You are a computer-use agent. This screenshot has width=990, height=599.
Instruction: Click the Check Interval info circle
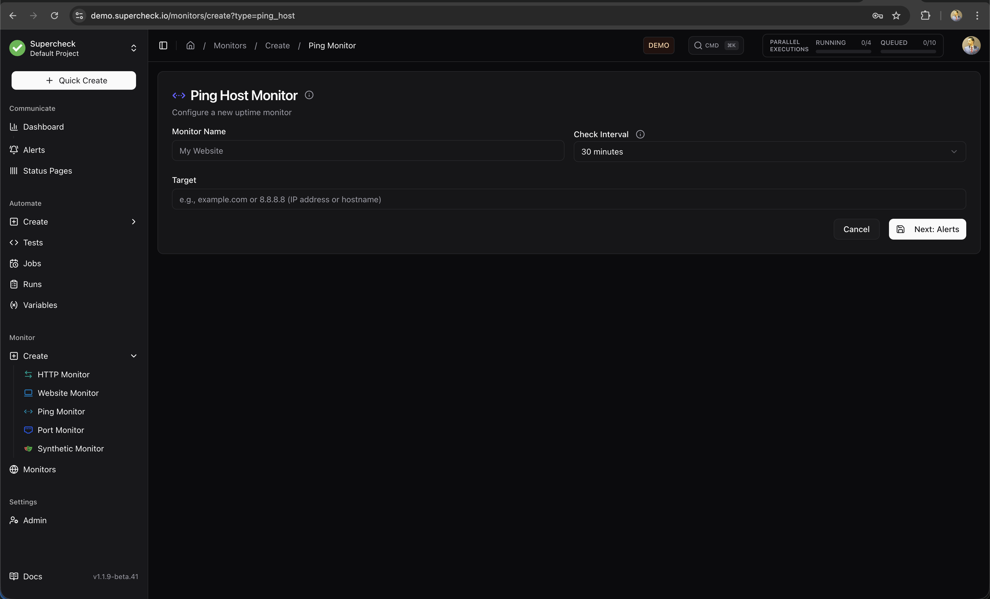coord(640,134)
